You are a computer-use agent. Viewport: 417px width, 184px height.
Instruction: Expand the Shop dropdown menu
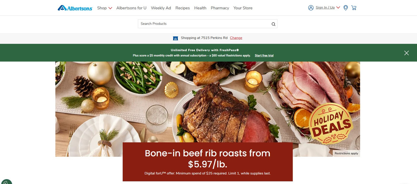pos(105,8)
